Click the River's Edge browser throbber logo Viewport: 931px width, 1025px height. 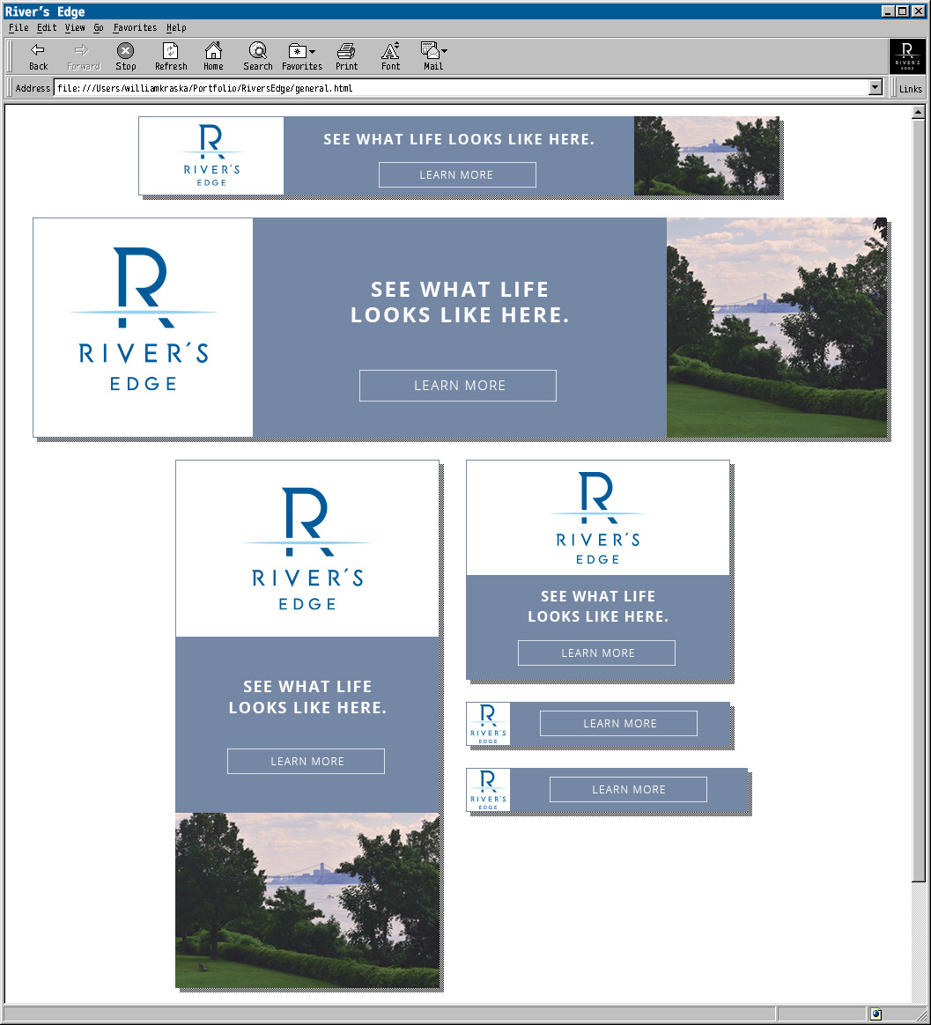(x=907, y=56)
